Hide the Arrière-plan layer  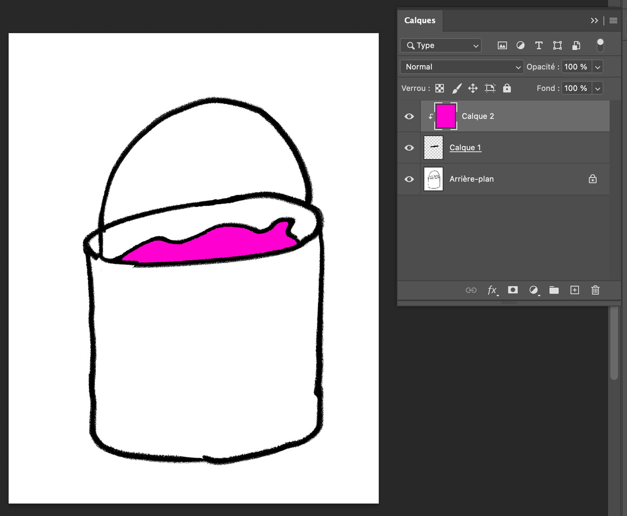pos(409,179)
